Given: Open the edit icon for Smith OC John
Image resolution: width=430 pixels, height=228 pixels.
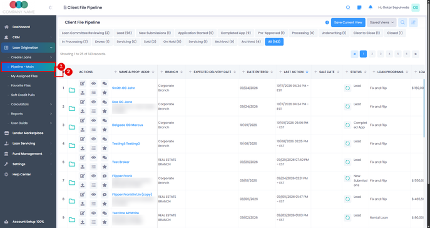Looking at the screenshot, I should [82, 84].
